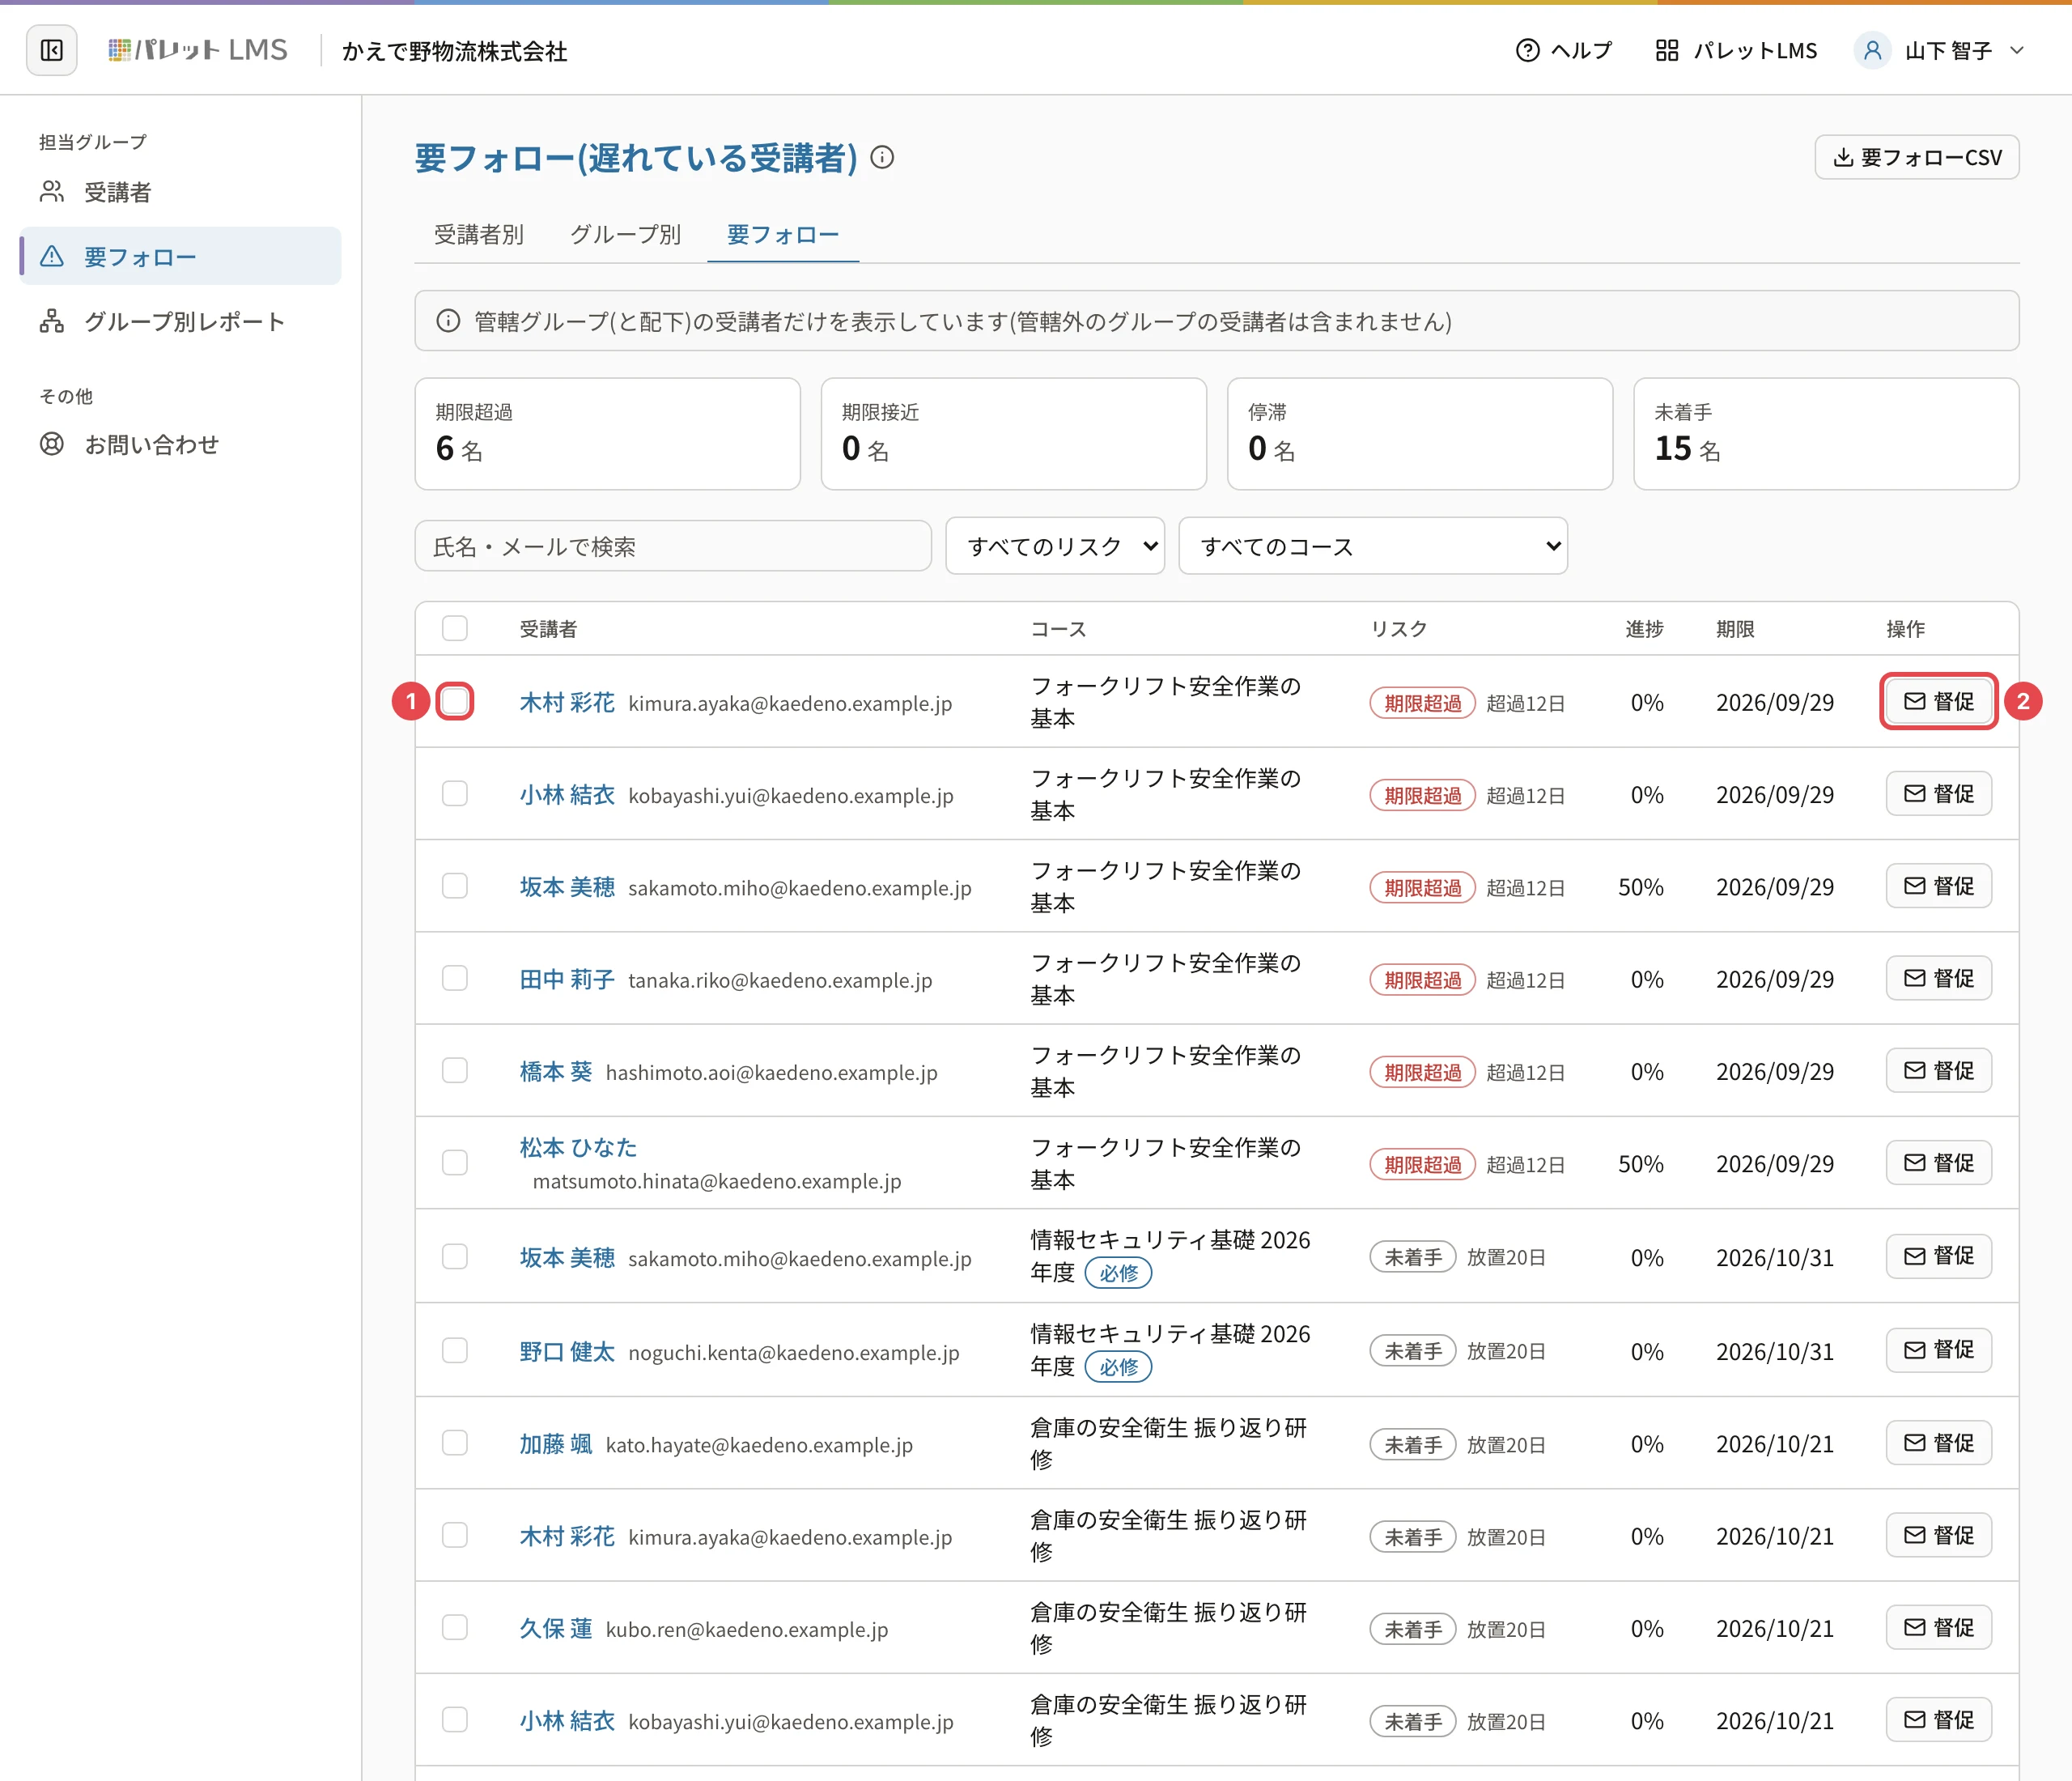Select the 要フォロー tab
This screenshot has height=1781, width=2072.
[783, 235]
